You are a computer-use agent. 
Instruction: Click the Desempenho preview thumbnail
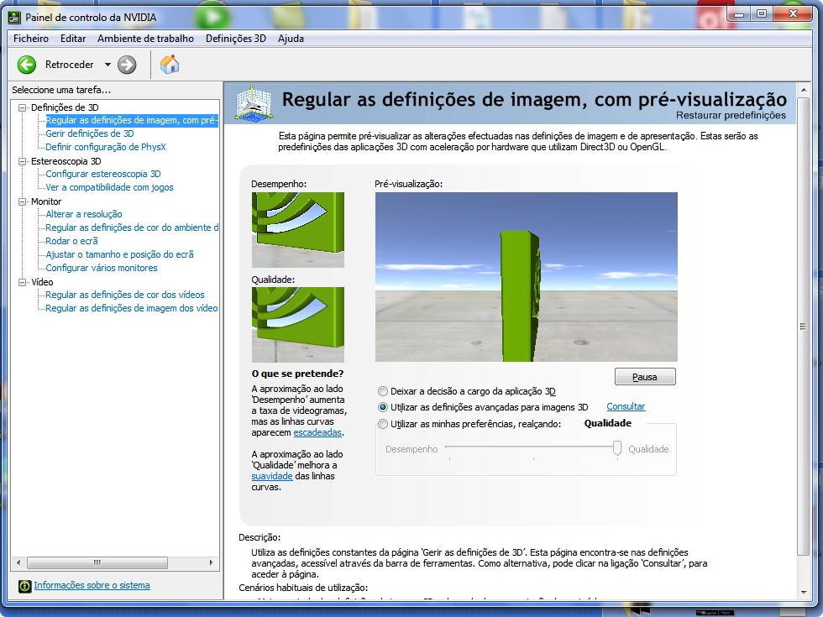297,230
